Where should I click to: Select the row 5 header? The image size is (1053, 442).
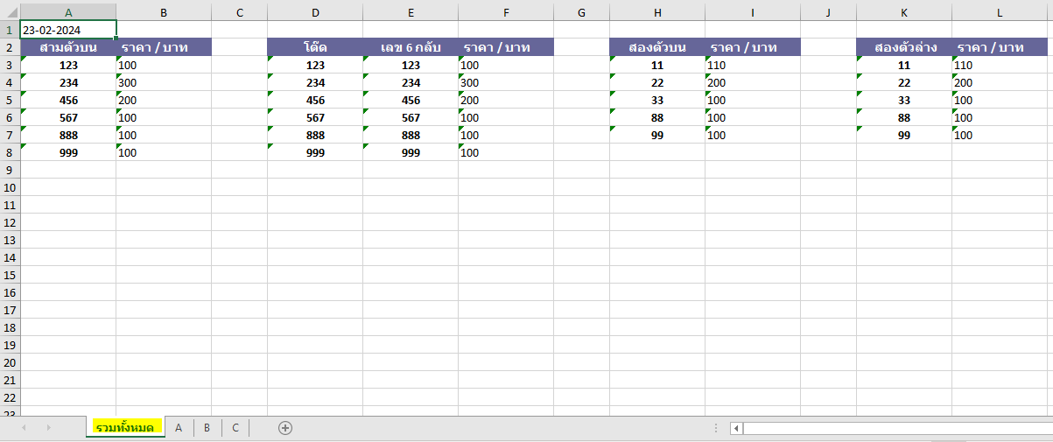coord(10,100)
